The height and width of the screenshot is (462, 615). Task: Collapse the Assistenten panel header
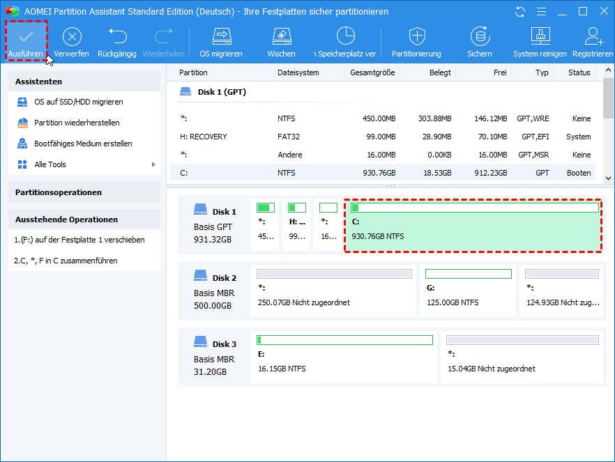point(84,82)
